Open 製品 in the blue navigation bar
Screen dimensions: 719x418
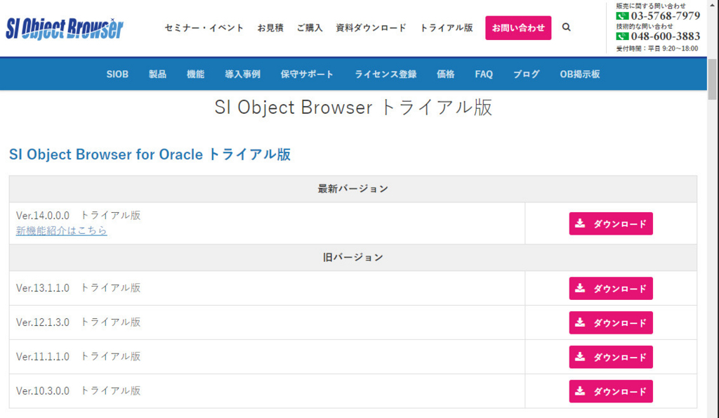tap(157, 74)
